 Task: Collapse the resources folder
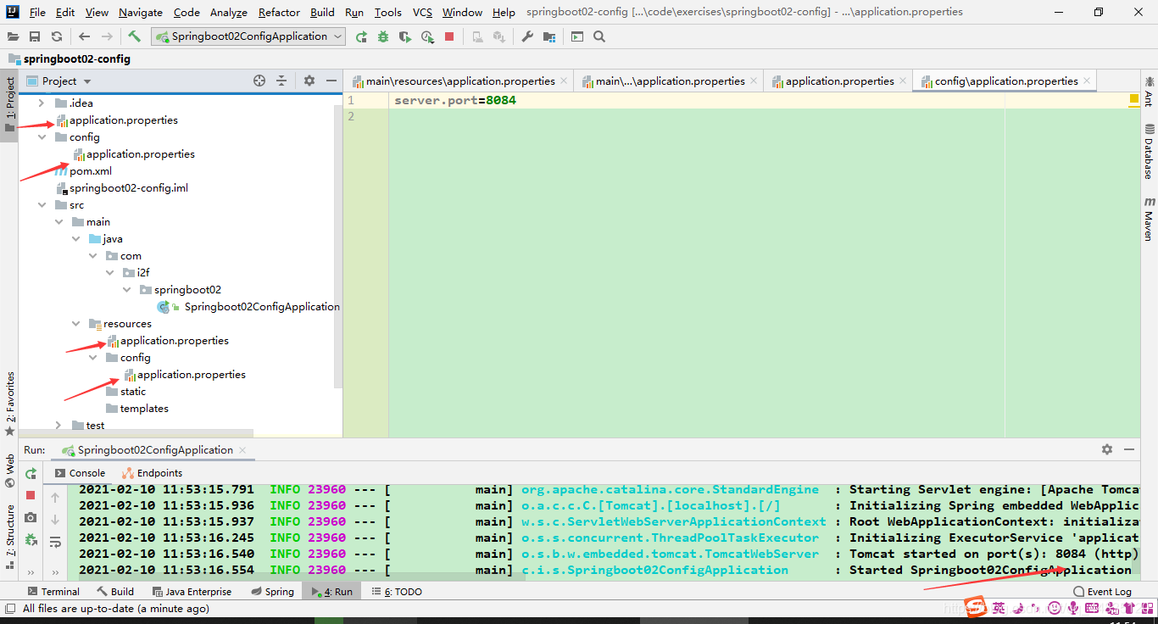point(75,323)
